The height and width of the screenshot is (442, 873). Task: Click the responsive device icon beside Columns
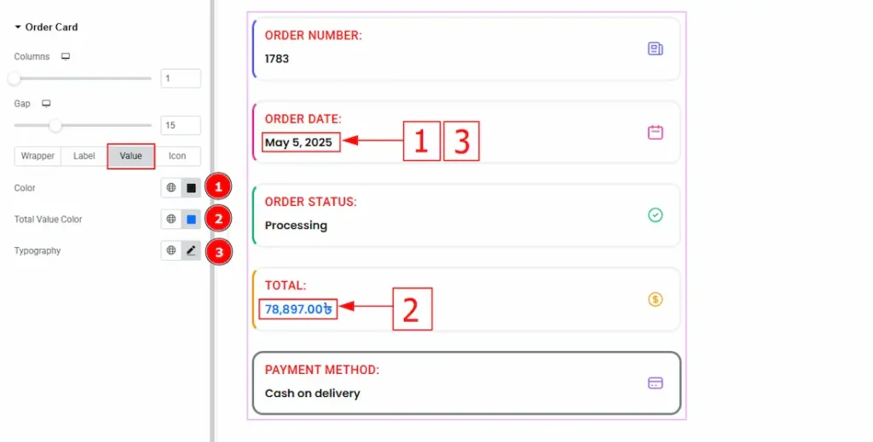click(x=66, y=57)
